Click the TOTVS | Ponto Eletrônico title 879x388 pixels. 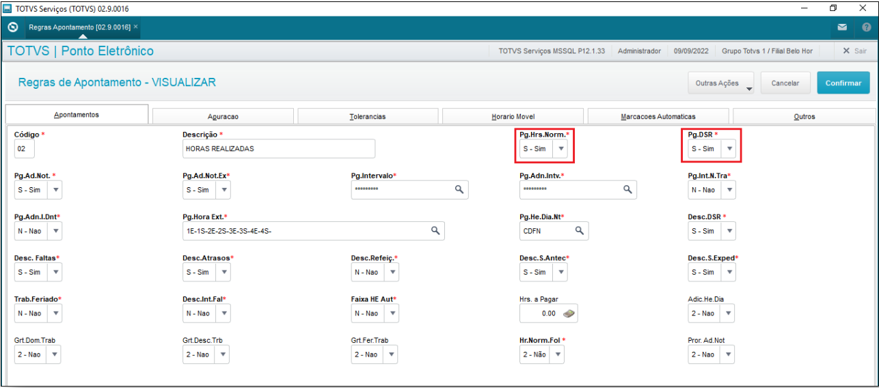(x=81, y=51)
